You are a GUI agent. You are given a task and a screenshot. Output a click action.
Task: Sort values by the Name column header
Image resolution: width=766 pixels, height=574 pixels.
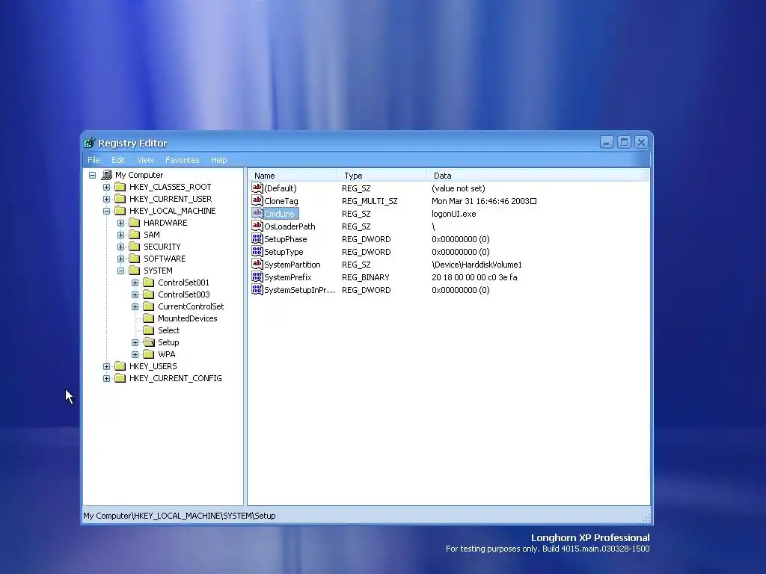[x=292, y=176]
